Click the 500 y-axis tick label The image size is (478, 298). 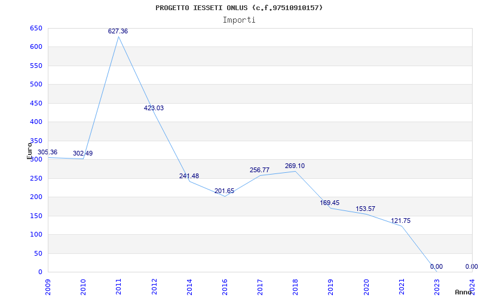[x=36, y=84]
